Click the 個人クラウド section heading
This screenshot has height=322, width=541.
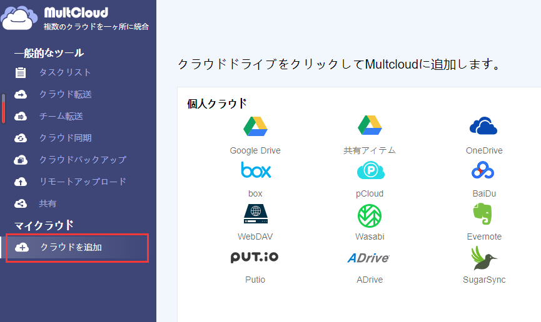(x=217, y=104)
